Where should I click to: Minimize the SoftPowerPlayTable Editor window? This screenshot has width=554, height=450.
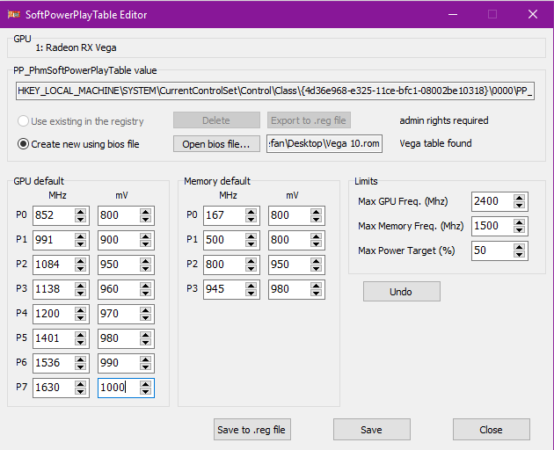click(453, 14)
